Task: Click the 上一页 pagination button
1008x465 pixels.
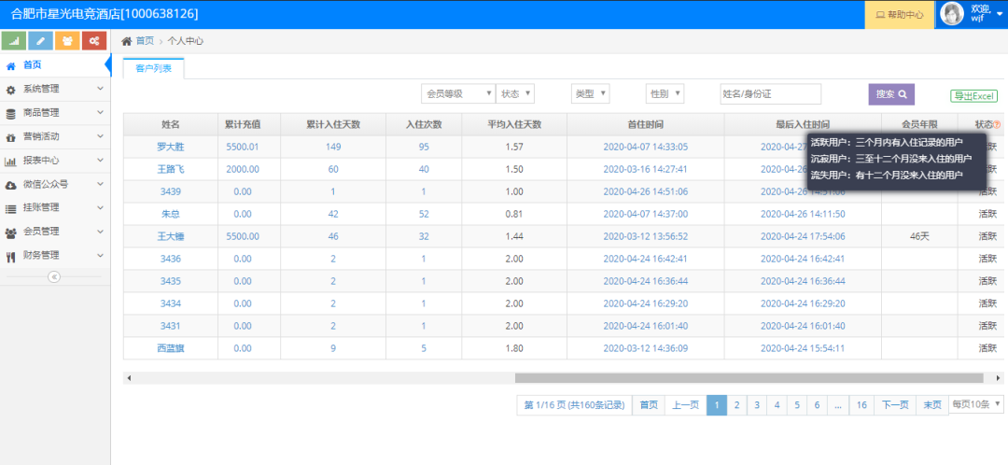Action: [x=685, y=405]
